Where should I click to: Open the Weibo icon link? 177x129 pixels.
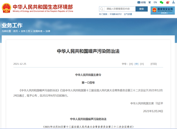[168, 2]
